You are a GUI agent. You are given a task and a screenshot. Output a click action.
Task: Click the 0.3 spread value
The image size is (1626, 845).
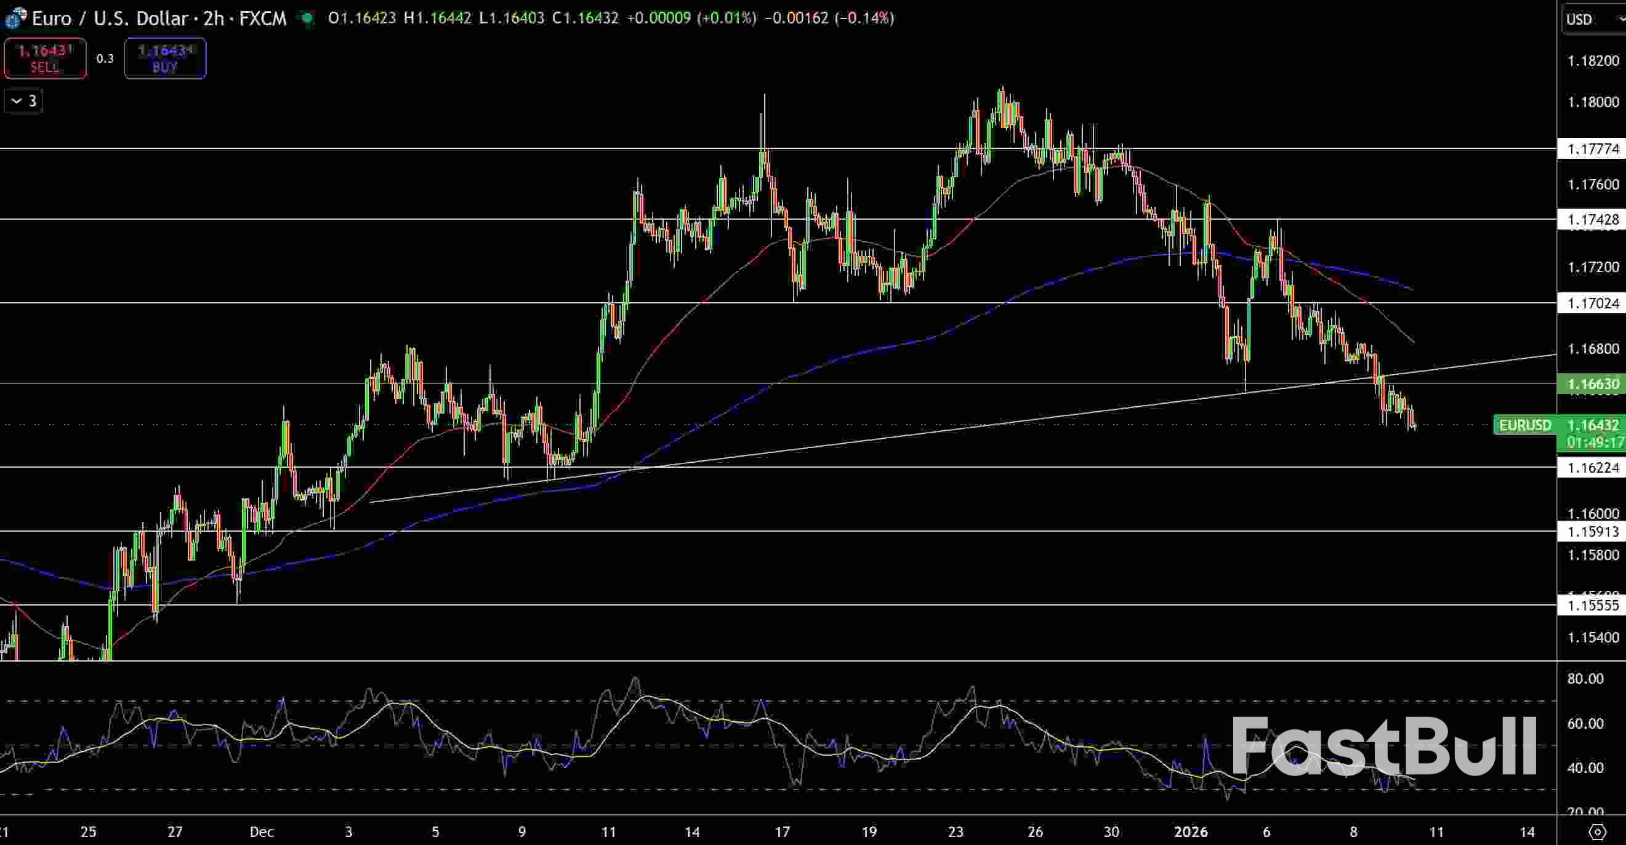point(105,58)
